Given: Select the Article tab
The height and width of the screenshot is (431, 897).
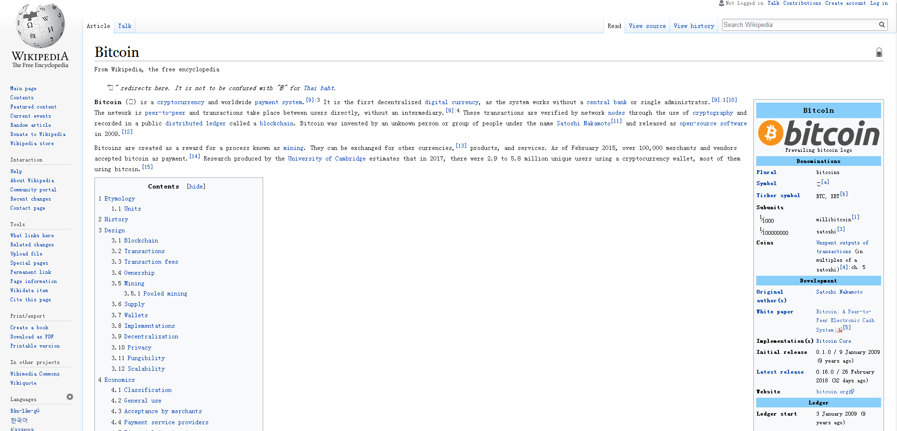Looking at the screenshot, I should click(98, 26).
